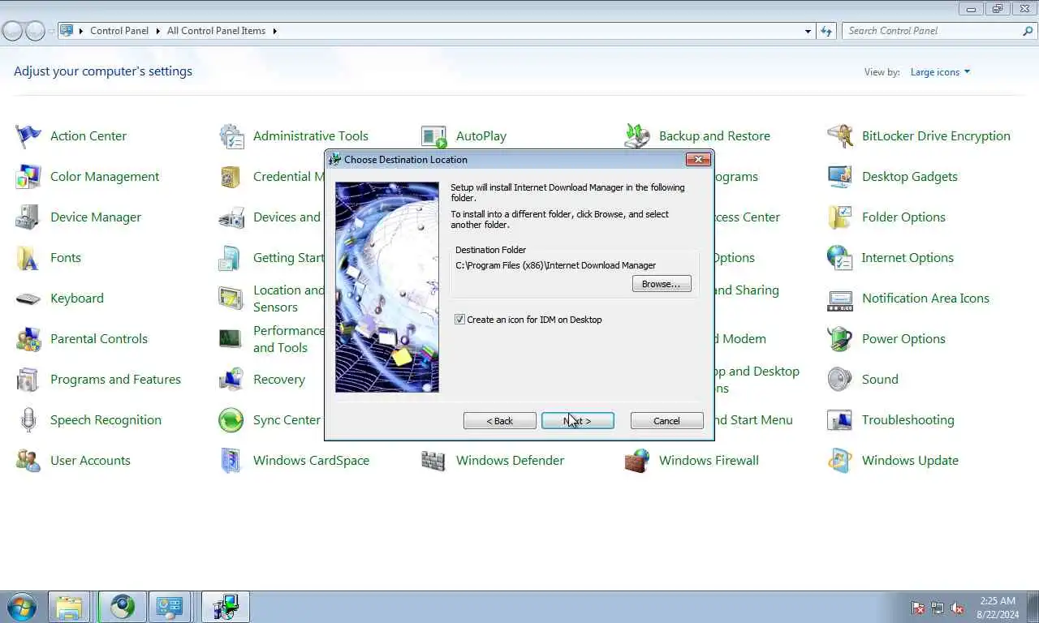This screenshot has height=623, width=1039.
Task: Click volume icon in system tray
Action: 957,608
